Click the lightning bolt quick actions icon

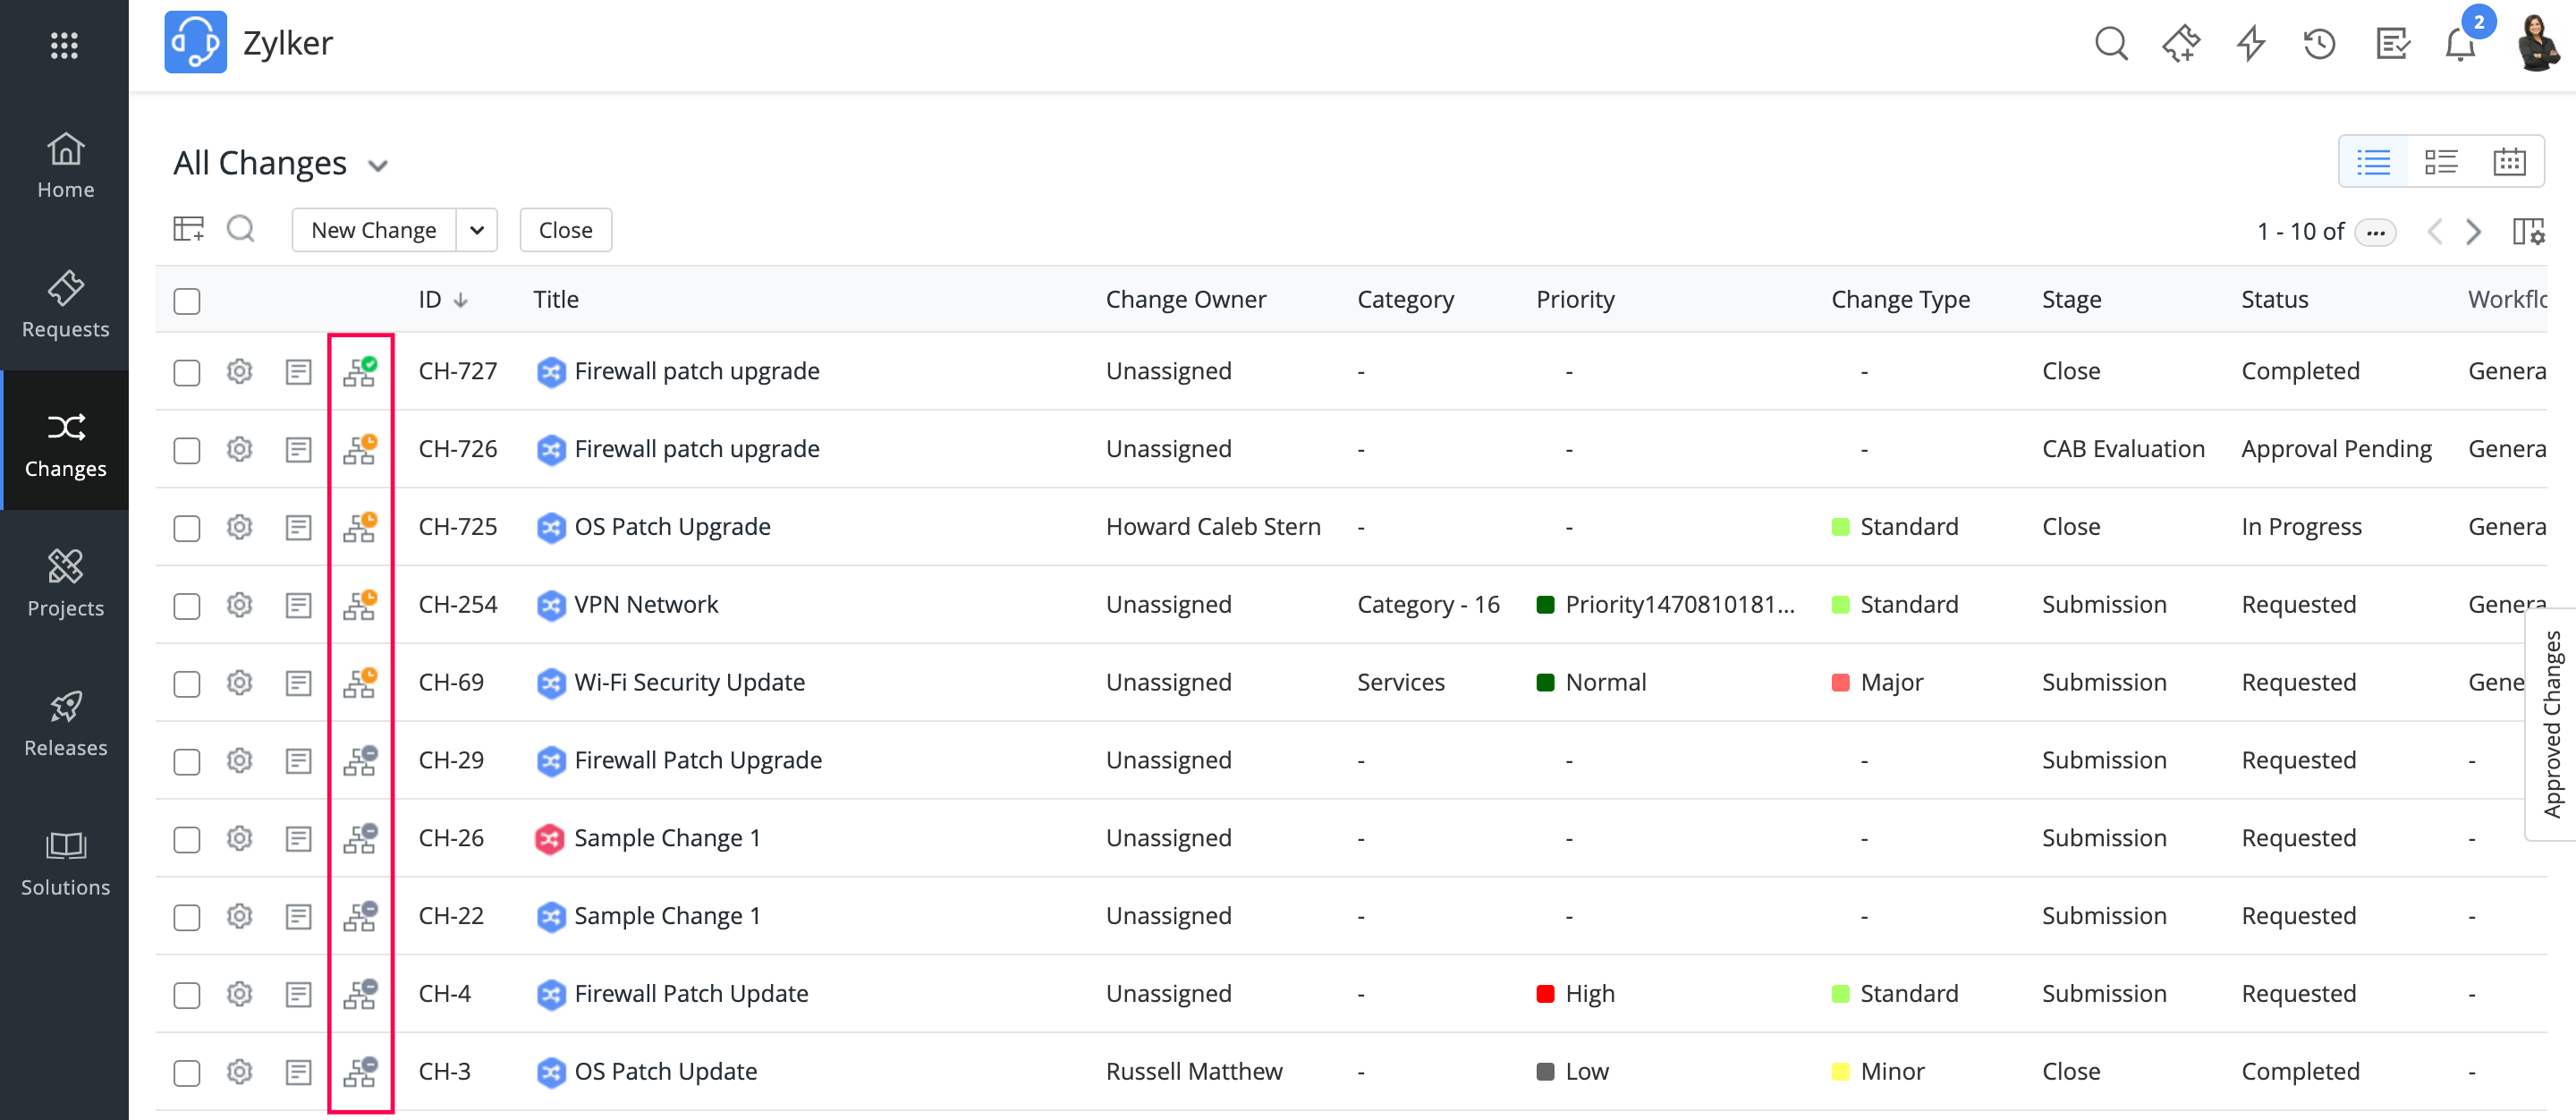(x=2250, y=44)
